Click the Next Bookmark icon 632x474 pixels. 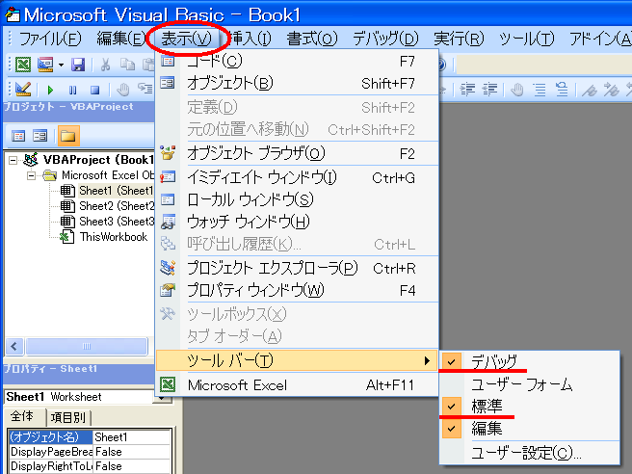pyautogui.click(x=612, y=90)
